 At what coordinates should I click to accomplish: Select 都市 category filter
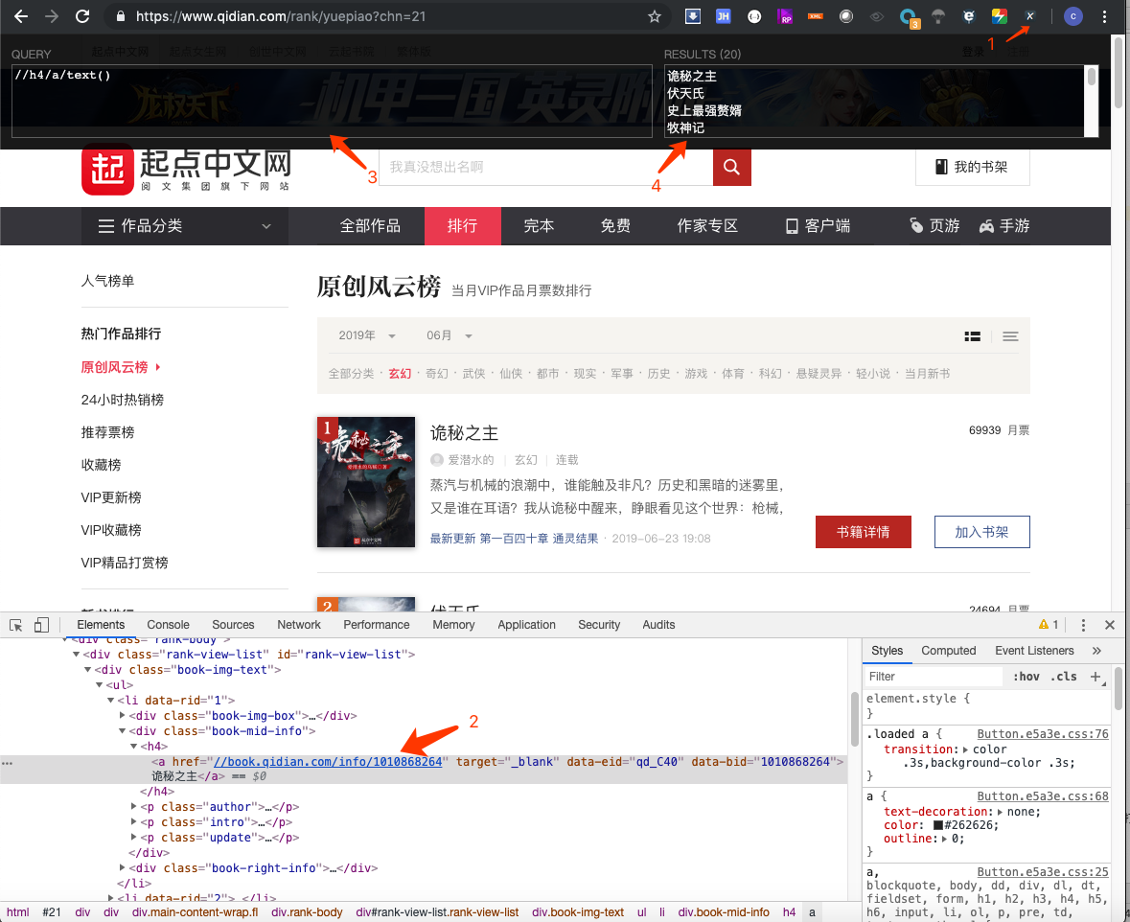point(547,374)
